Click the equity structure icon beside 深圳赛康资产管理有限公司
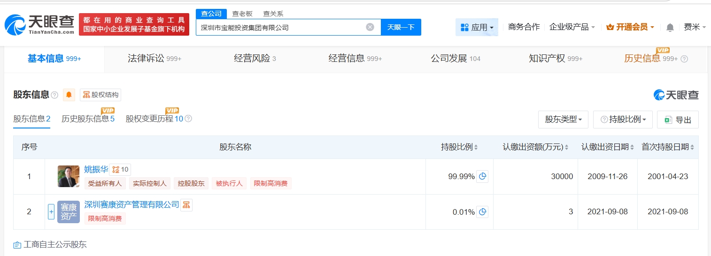The height and width of the screenshot is (256, 711). [x=186, y=205]
